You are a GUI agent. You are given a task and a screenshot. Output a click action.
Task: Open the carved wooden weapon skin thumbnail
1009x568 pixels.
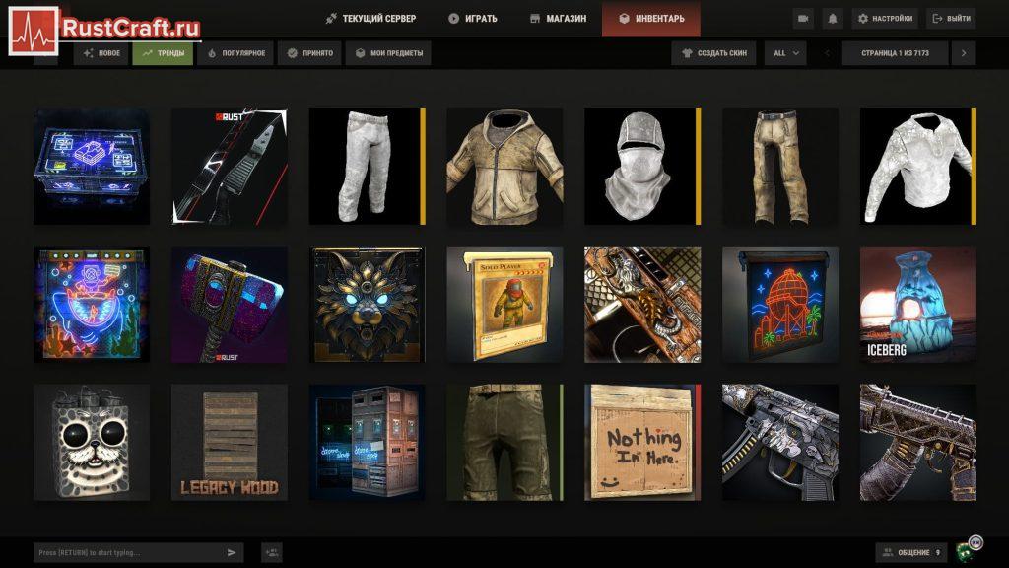point(642,305)
